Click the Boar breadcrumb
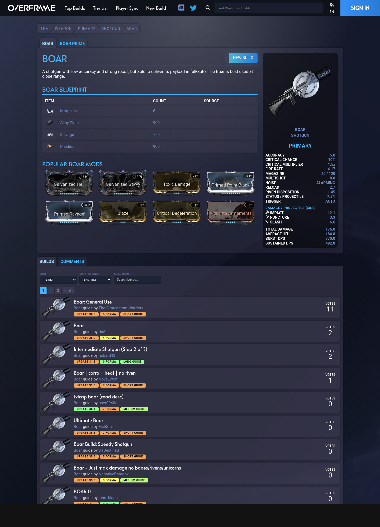The height and width of the screenshot is (527, 380). click(x=132, y=29)
